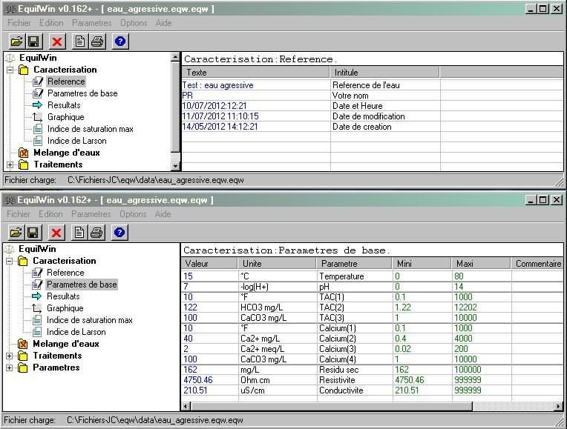567x429 pixels.
Task: Click the document page icon in the top window toolbar
Action: pos(80,41)
